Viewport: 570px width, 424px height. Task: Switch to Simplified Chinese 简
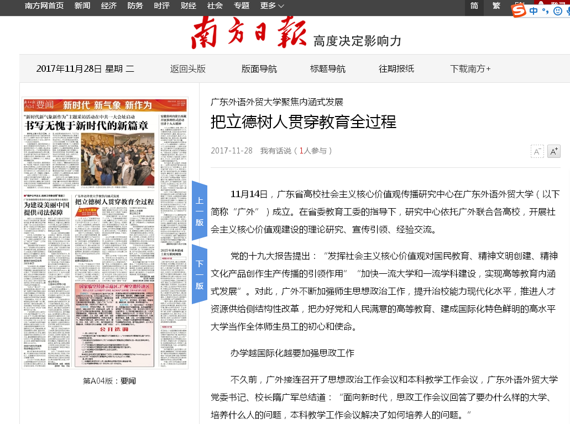[474, 6]
